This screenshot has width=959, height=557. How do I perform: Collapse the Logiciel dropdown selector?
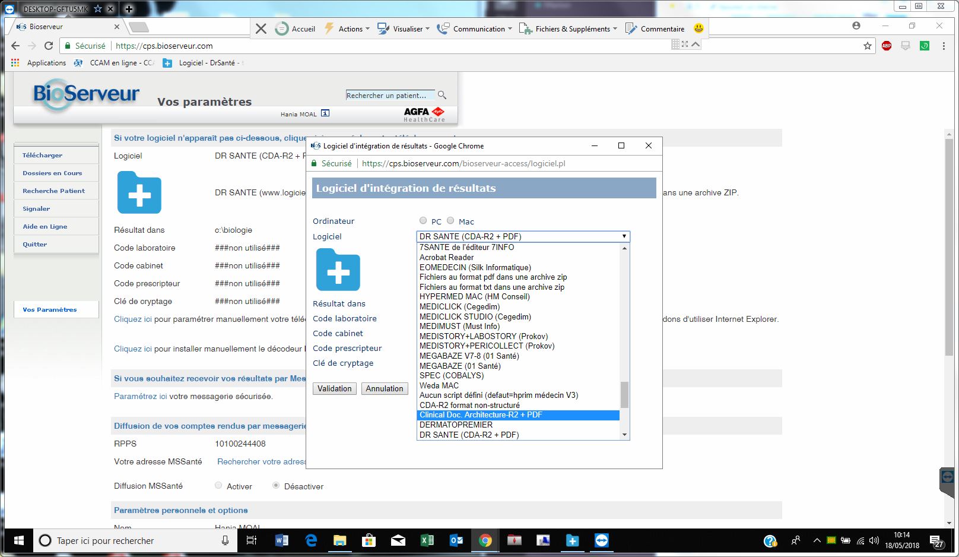[624, 236]
